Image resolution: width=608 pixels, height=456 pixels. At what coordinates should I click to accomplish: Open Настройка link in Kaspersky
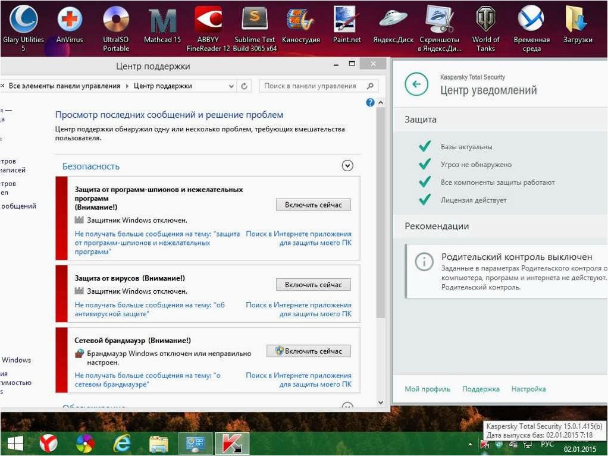pyautogui.click(x=528, y=389)
